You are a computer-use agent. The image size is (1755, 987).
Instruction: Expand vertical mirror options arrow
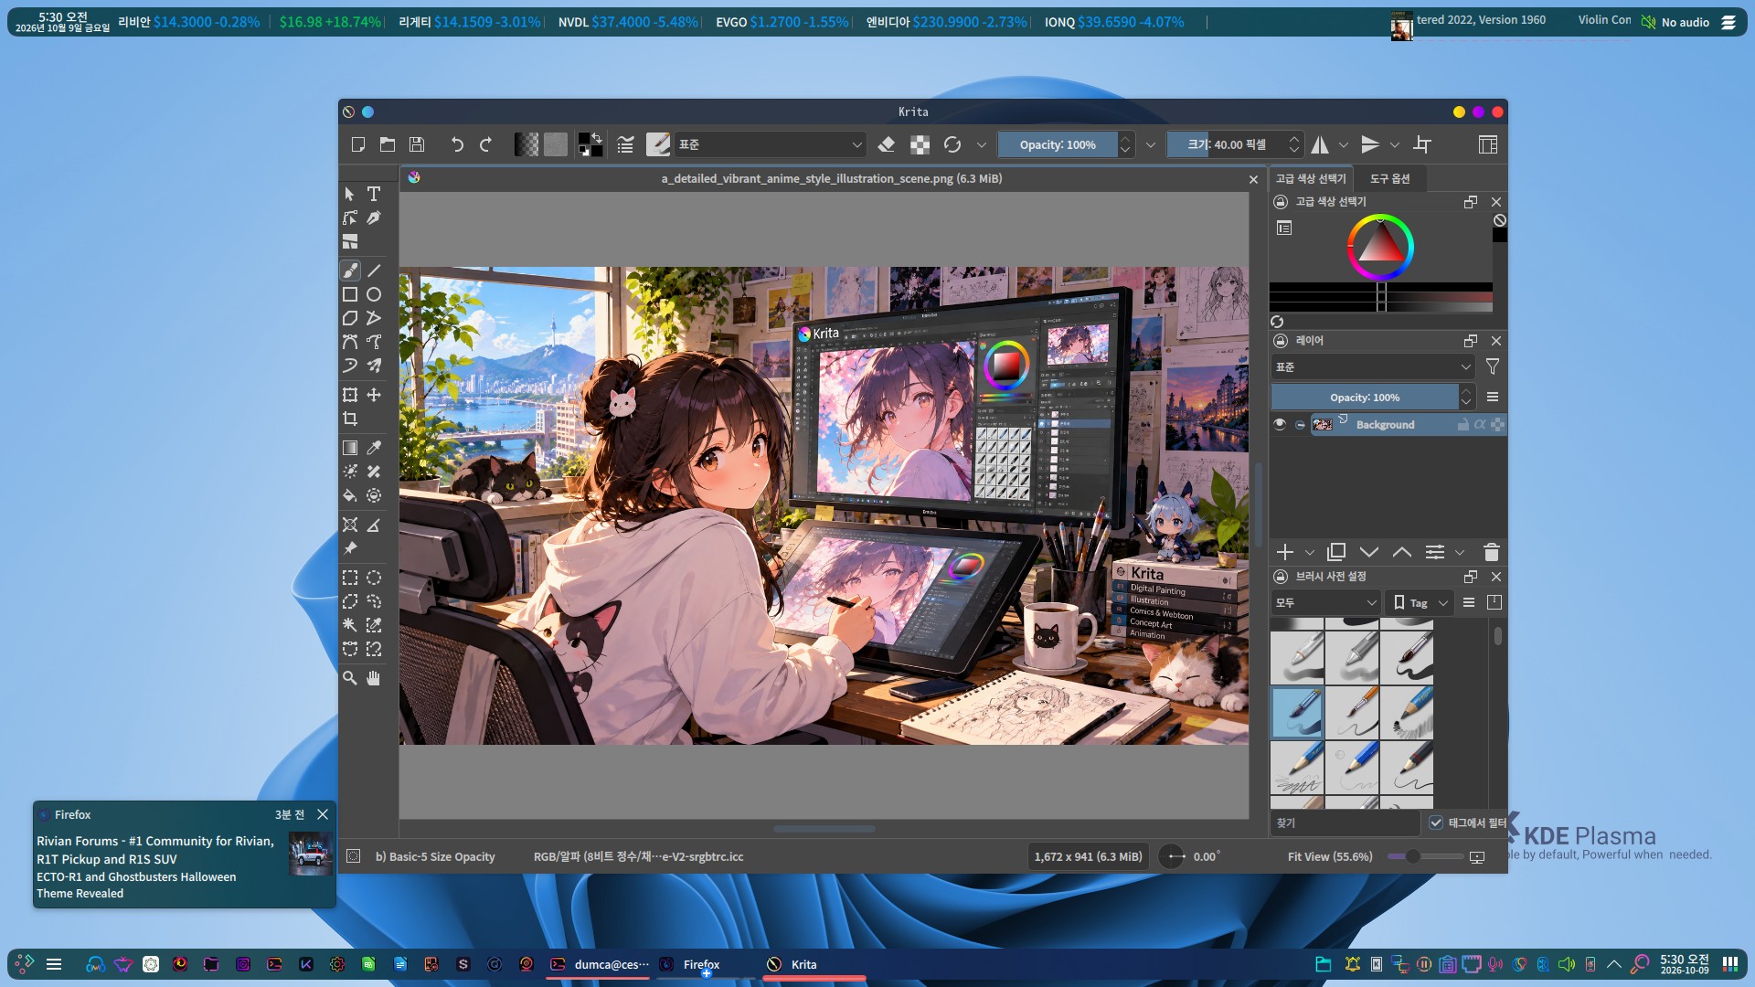1394,144
